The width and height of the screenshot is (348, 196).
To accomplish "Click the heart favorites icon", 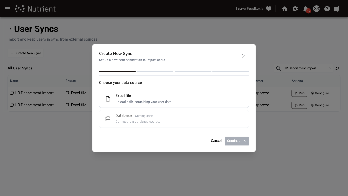I will (268, 8).
